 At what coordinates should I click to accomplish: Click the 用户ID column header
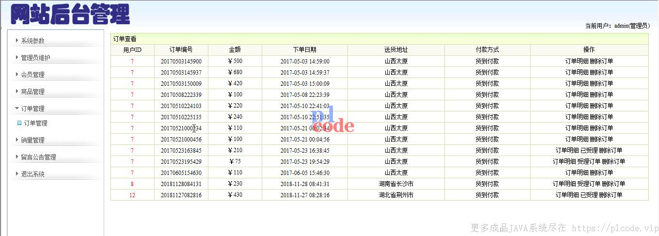click(132, 50)
